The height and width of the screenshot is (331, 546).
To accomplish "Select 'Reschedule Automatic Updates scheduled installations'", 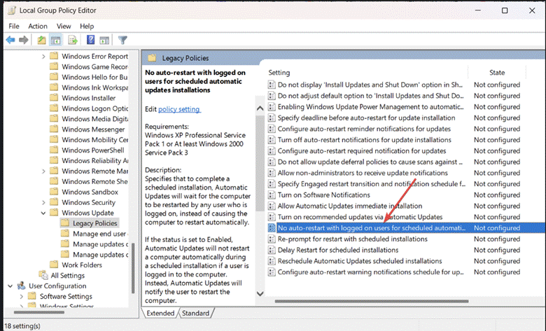I will point(360,261).
